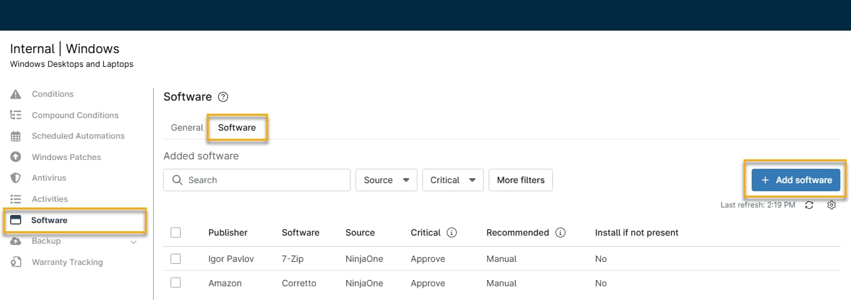Click the Activities list icon in sidebar
The image size is (851, 300).
point(16,199)
